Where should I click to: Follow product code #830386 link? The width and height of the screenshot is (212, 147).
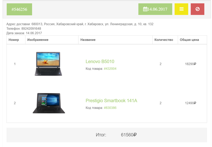point(110,108)
